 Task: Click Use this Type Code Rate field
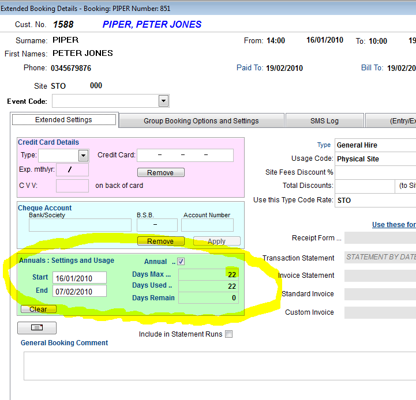click(x=376, y=201)
